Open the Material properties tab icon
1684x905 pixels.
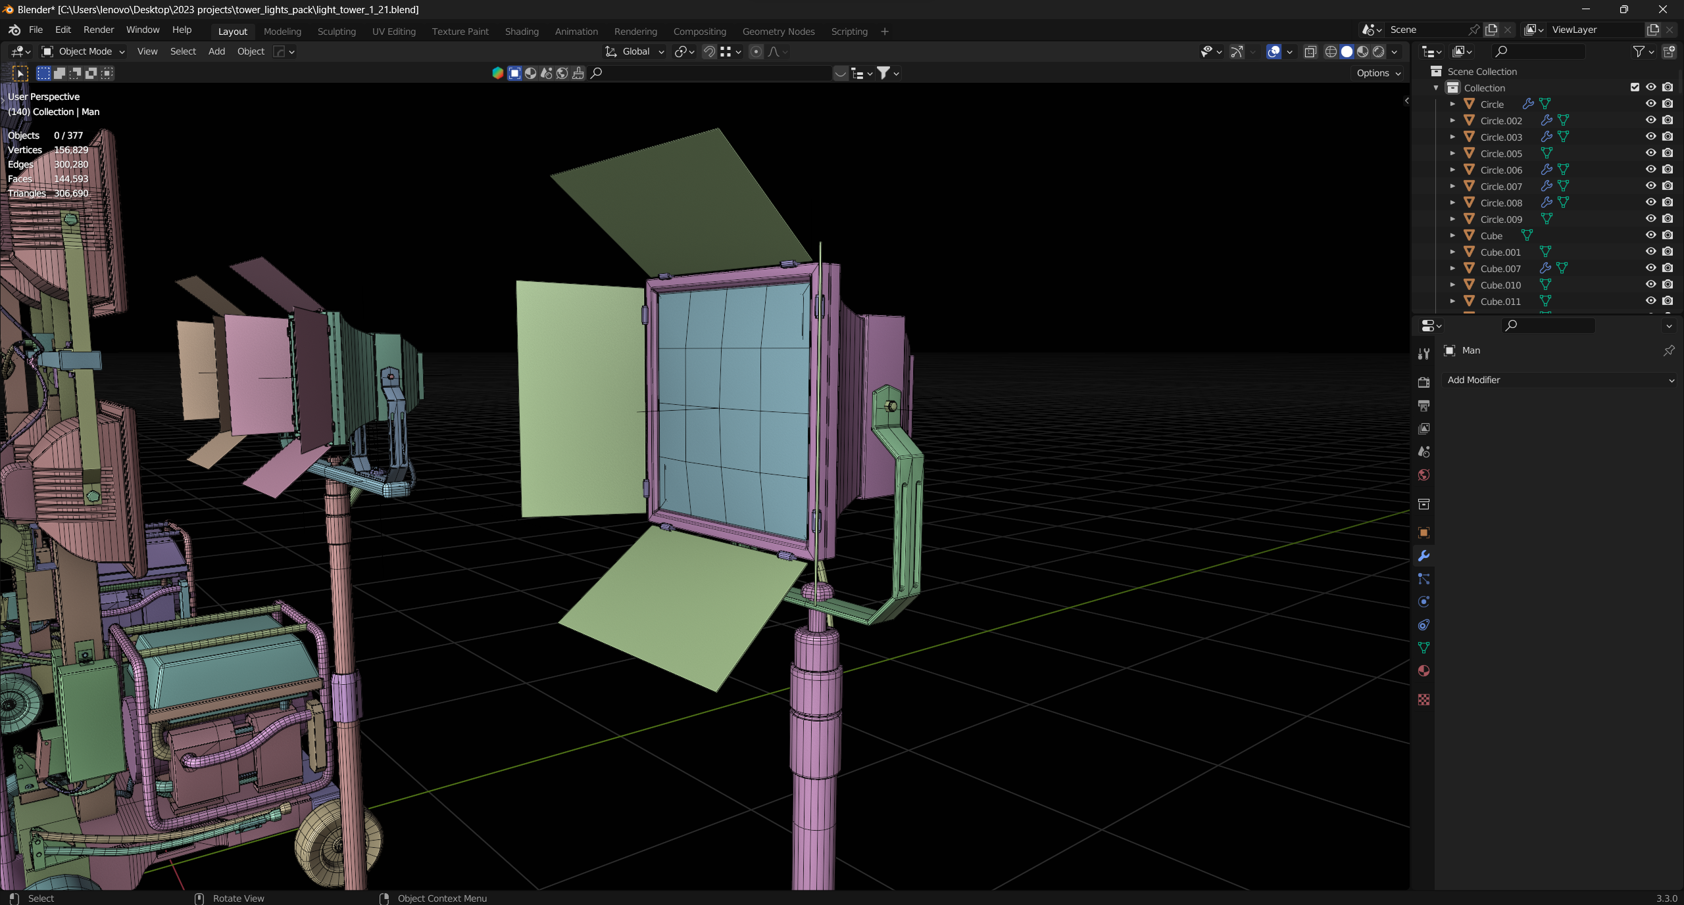1424,671
